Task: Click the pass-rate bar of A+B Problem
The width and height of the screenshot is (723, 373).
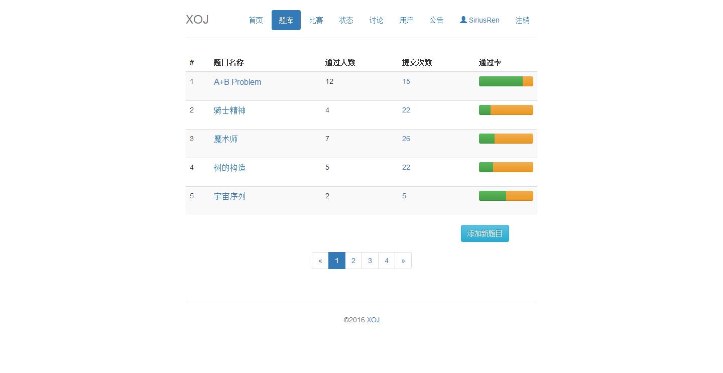Action: coord(506,81)
